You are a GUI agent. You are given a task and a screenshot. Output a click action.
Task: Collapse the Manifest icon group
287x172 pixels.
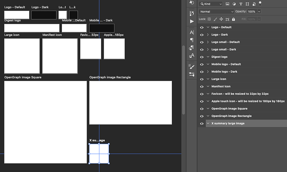pyautogui.click(x=208, y=86)
